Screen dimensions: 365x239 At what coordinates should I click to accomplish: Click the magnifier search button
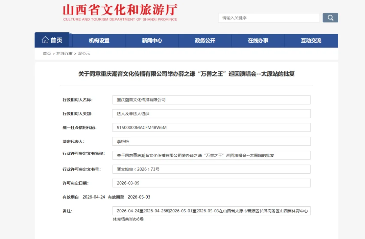click(330, 18)
